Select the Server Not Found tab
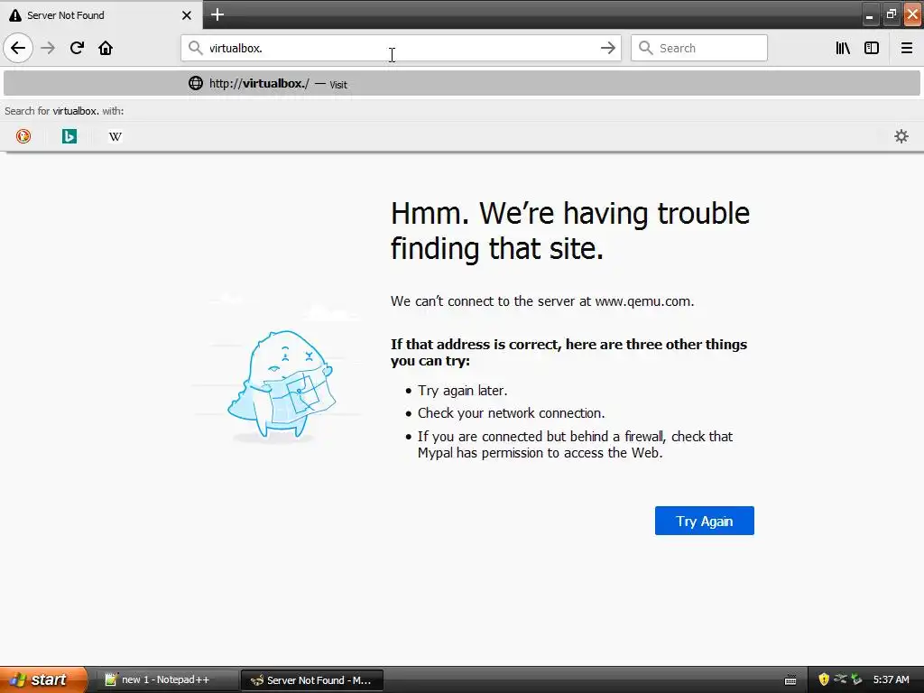Viewport: 924px width, 693px height. (101, 14)
